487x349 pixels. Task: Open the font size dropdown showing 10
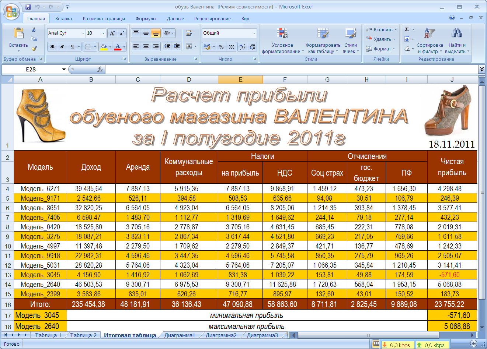tap(103, 33)
